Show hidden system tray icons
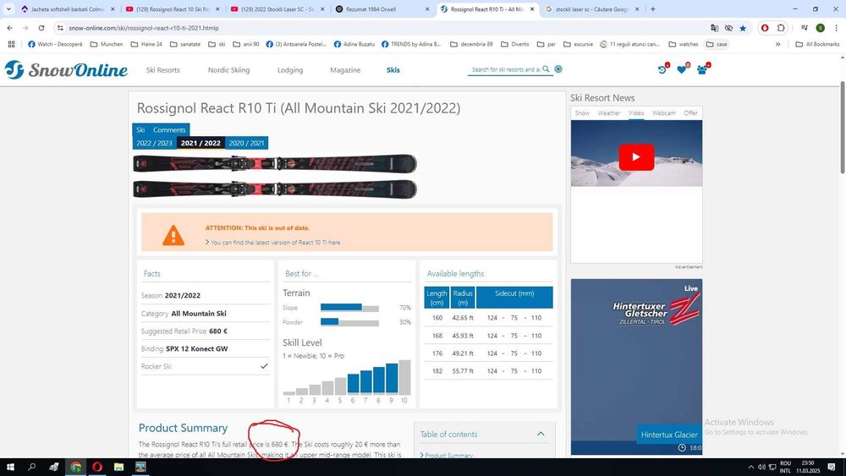The width and height of the screenshot is (846, 476). (750, 467)
